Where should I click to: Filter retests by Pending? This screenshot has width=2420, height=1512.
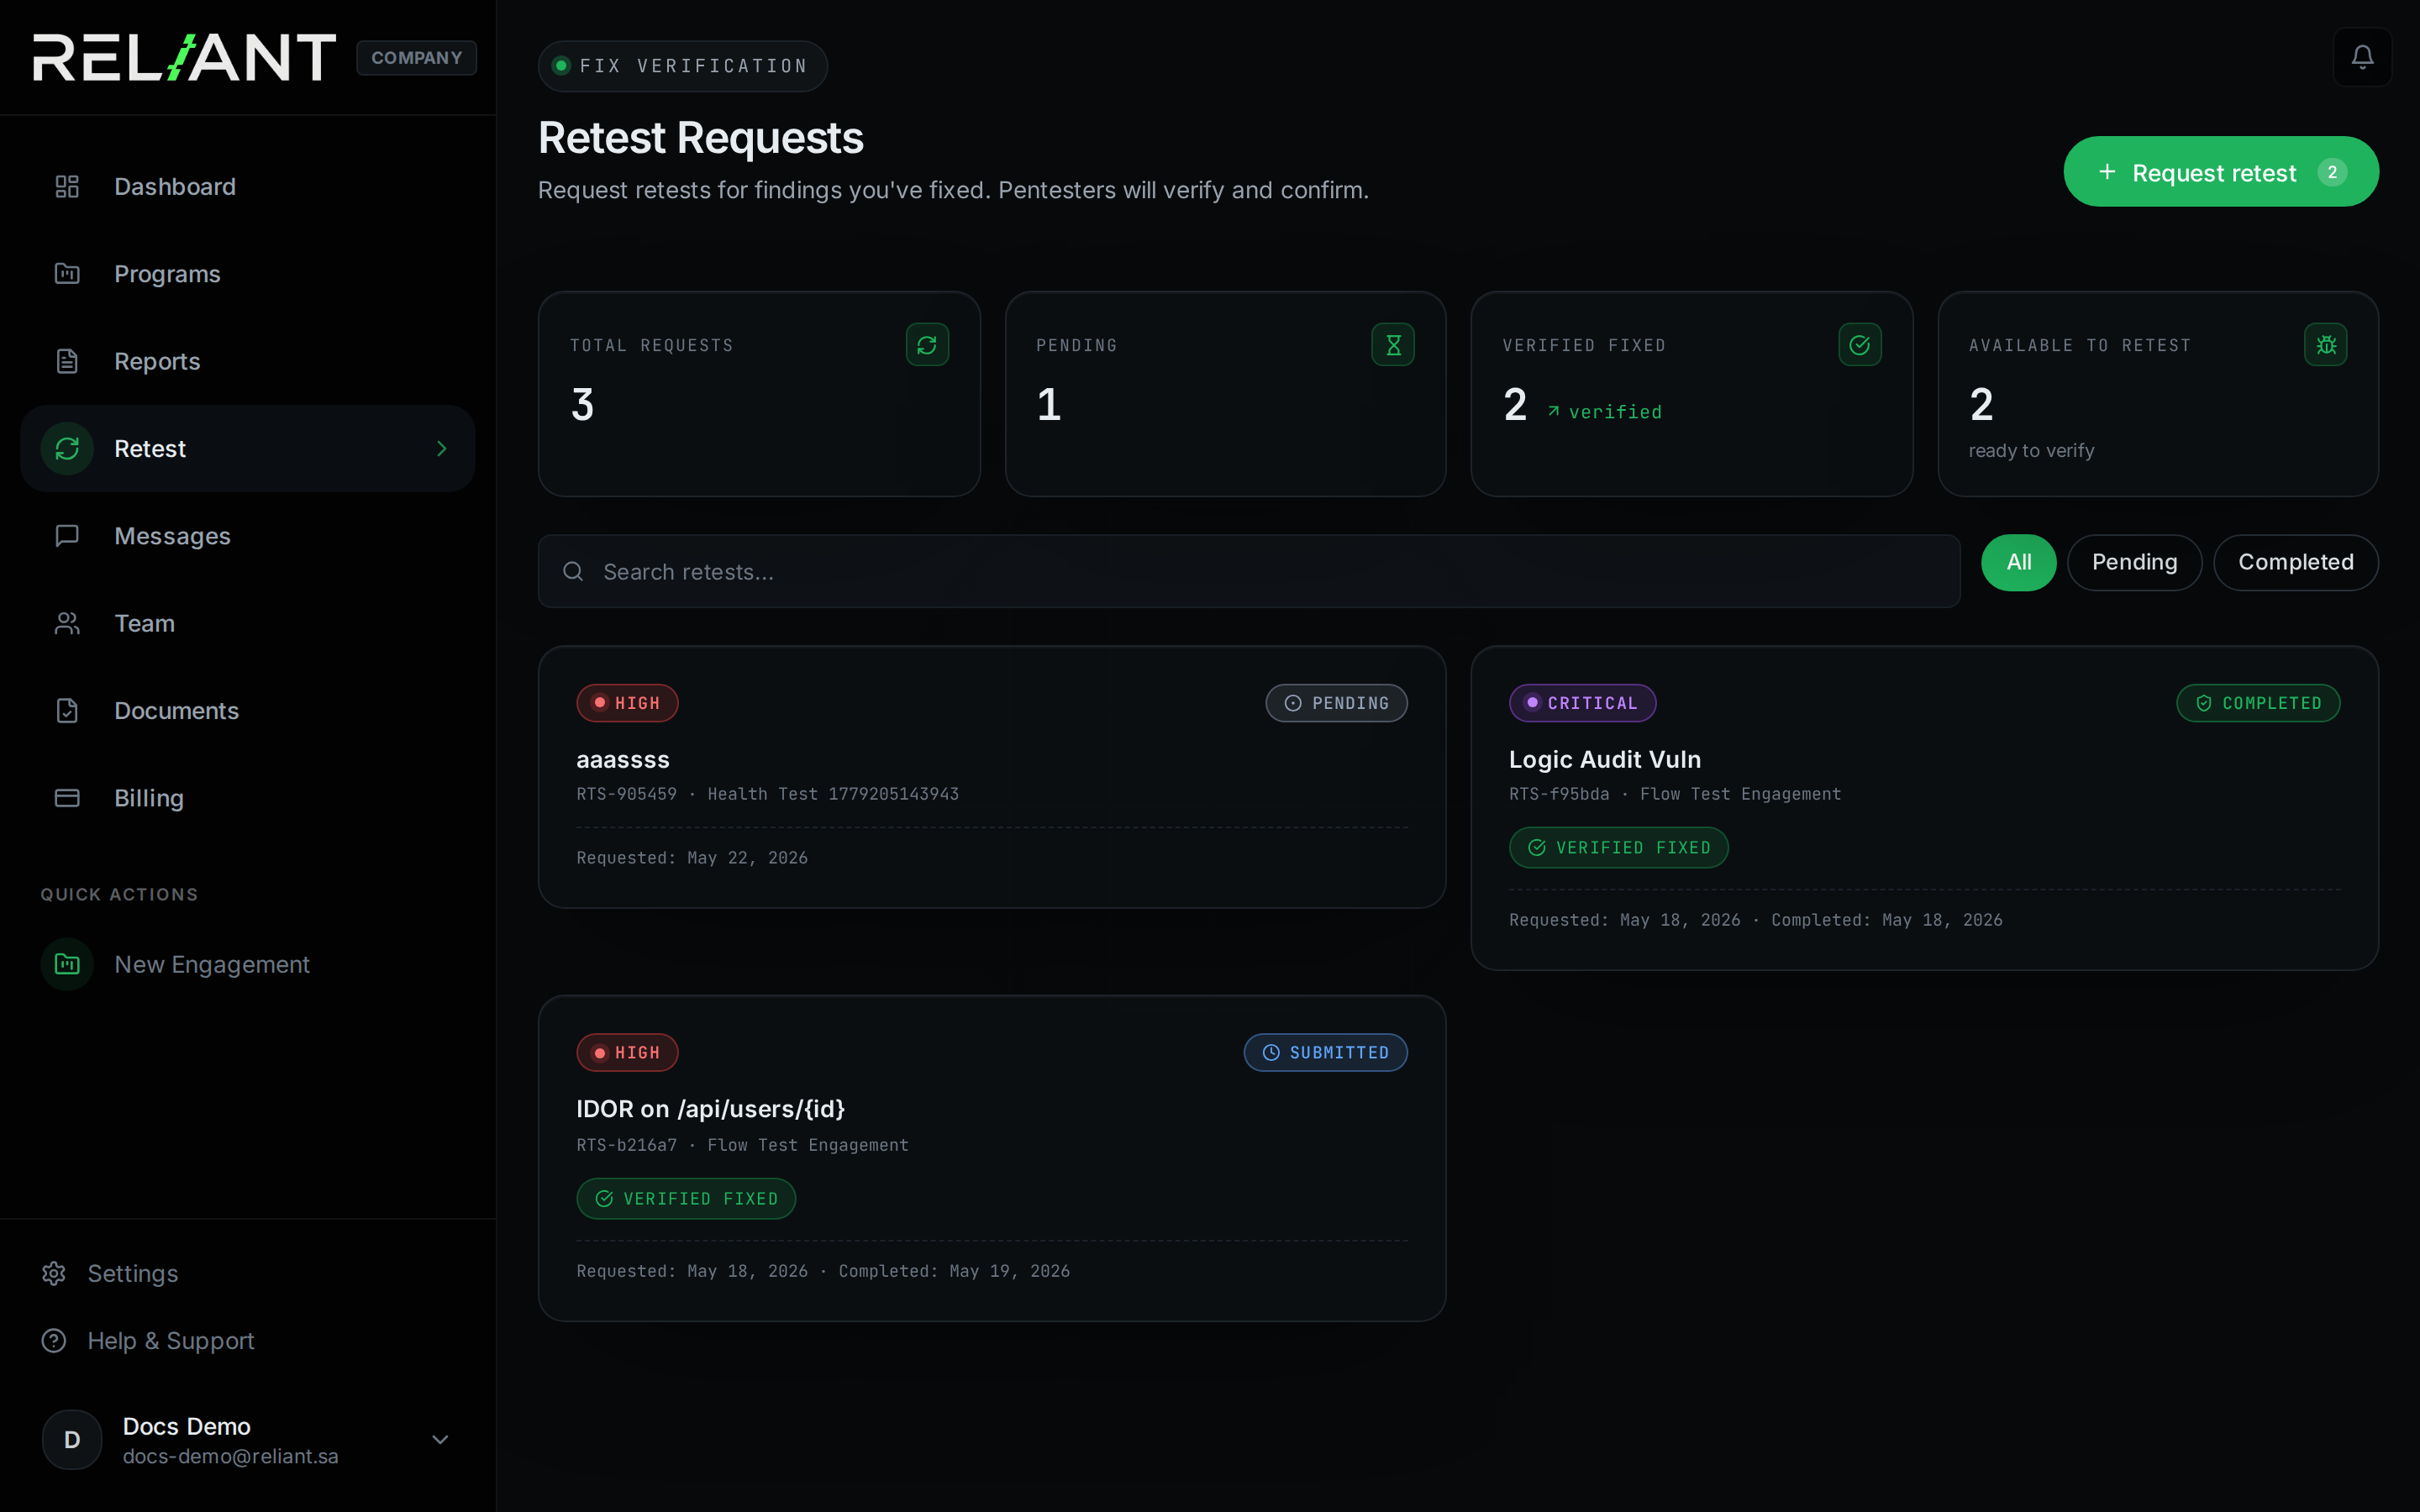2134,562
